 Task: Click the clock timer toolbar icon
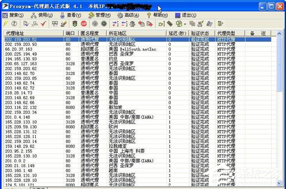tap(14, 24)
